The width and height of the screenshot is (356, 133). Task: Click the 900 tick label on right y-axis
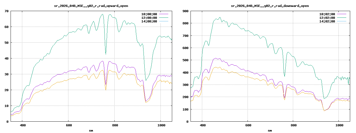[185, 11]
